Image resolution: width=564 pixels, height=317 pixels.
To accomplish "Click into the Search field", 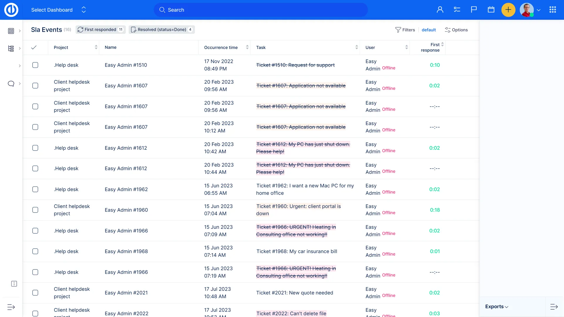I will tap(261, 10).
